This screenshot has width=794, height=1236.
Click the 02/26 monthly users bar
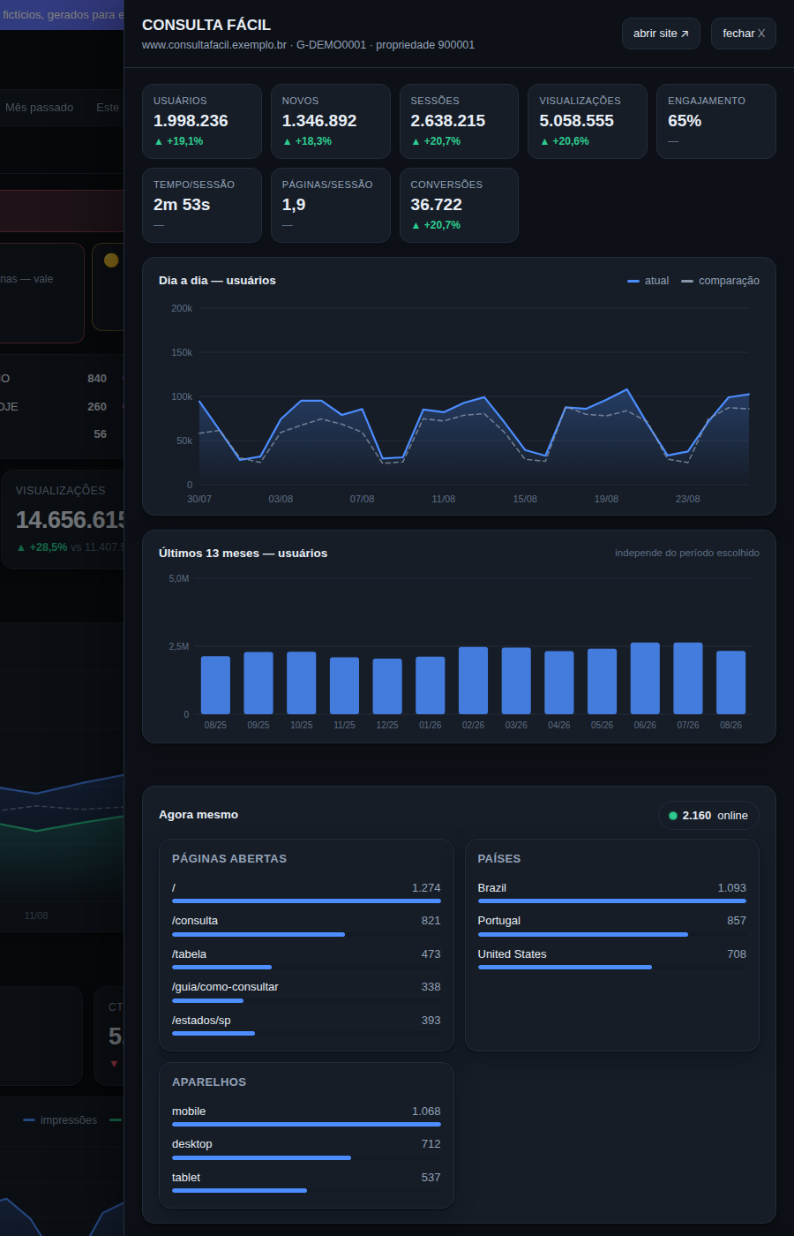[473, 681]
